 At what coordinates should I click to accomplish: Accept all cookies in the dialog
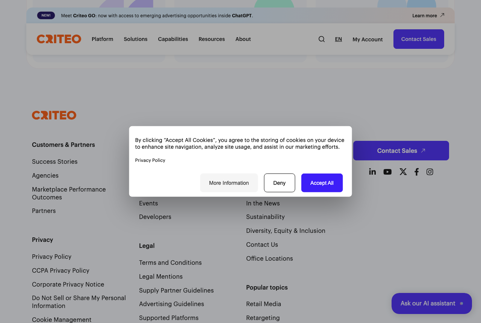click(x=322, y=183)
